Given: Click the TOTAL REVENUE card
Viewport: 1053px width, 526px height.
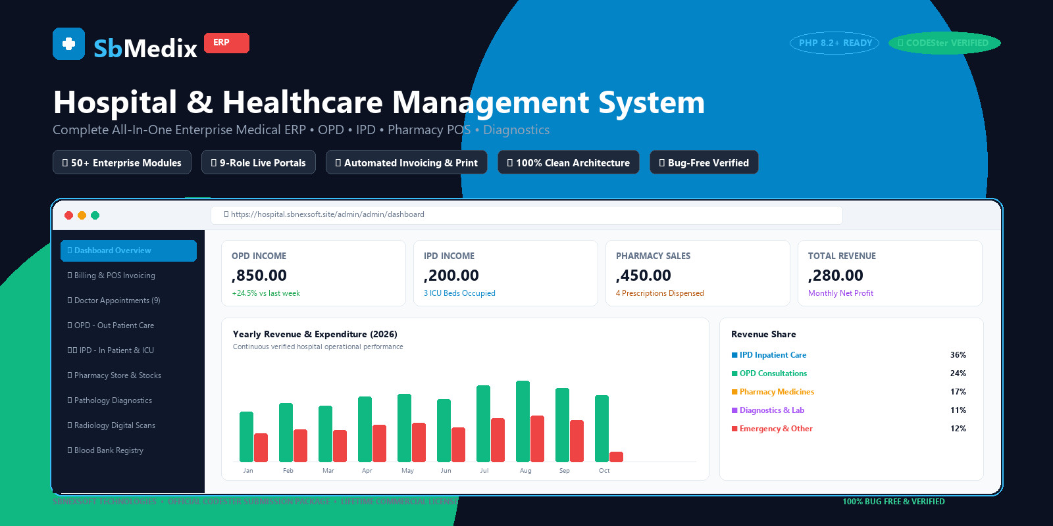Looking at the screenshot, I should [890, 273].
